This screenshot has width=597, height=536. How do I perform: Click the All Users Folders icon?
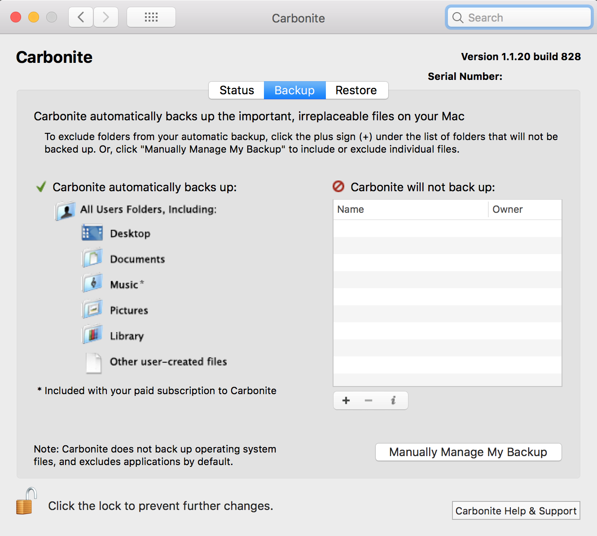[x=65, y=210]
